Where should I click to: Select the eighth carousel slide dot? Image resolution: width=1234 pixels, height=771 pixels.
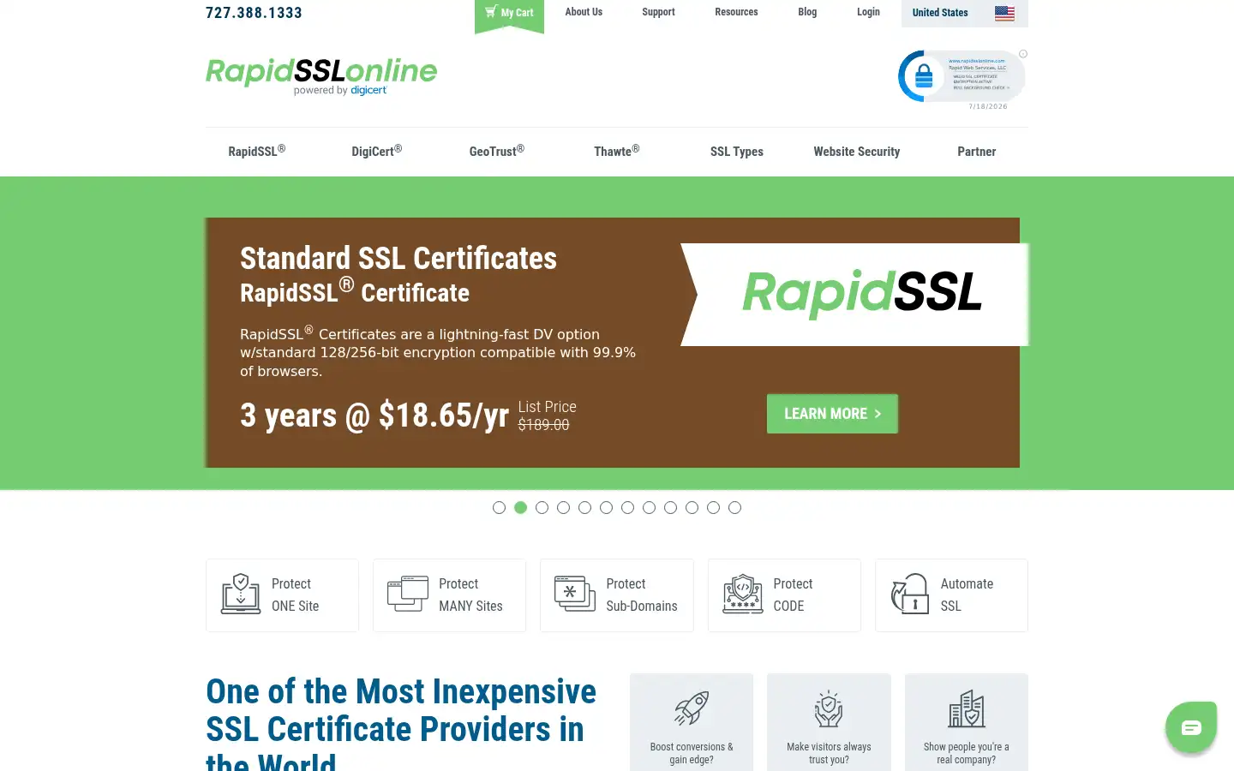pyautogui.click(x=649, y=508)
